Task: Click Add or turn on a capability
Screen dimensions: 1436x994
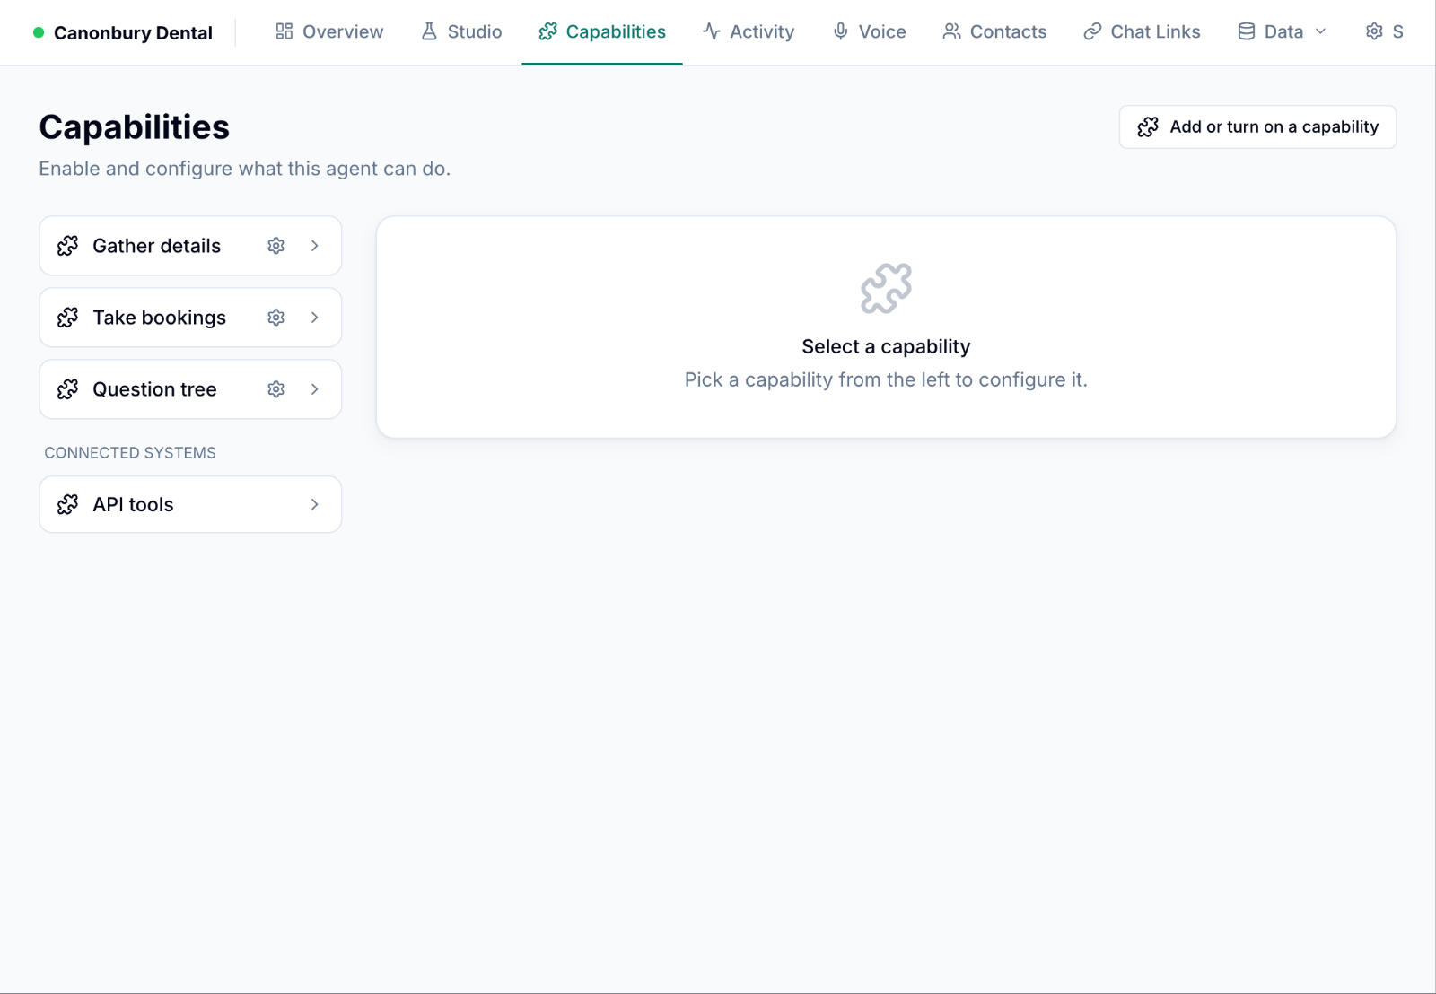Action: point(1257,127)
